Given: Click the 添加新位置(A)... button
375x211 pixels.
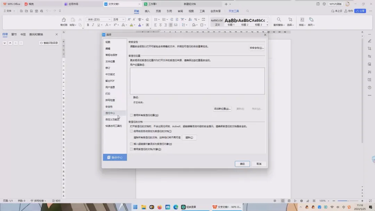Looking at the screenshot, I should (222, 109).
